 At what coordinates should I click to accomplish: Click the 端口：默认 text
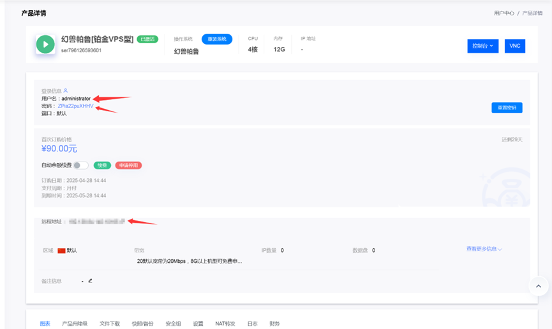point(54,113)
